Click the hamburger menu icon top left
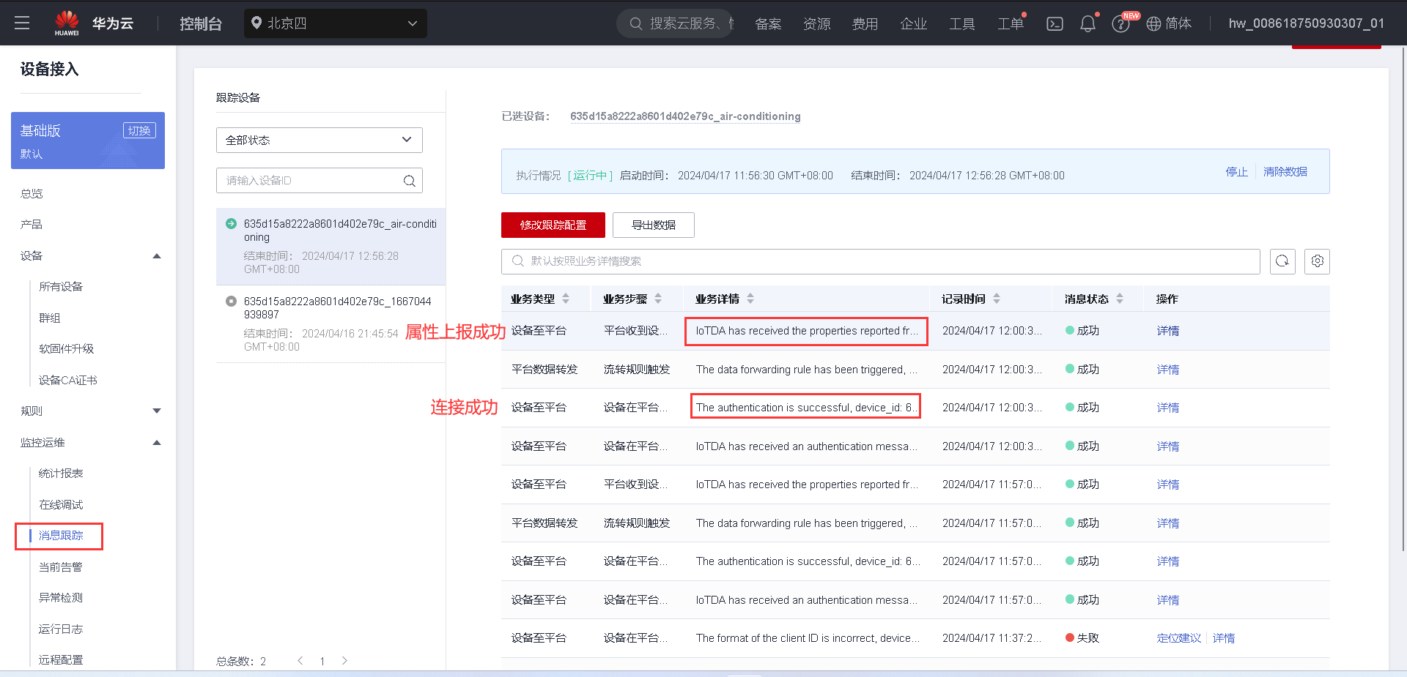 pos(22,22)
